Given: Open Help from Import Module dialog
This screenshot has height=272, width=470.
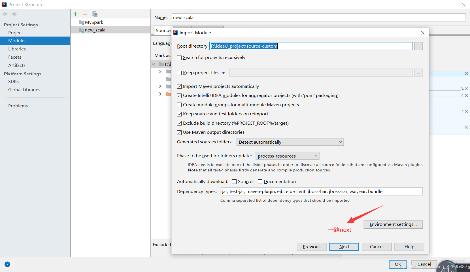Looking at the screenshot, I should pos(409,247).
